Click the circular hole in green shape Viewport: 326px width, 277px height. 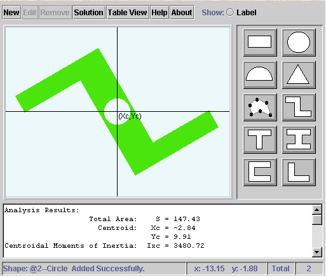click(118, 111)
